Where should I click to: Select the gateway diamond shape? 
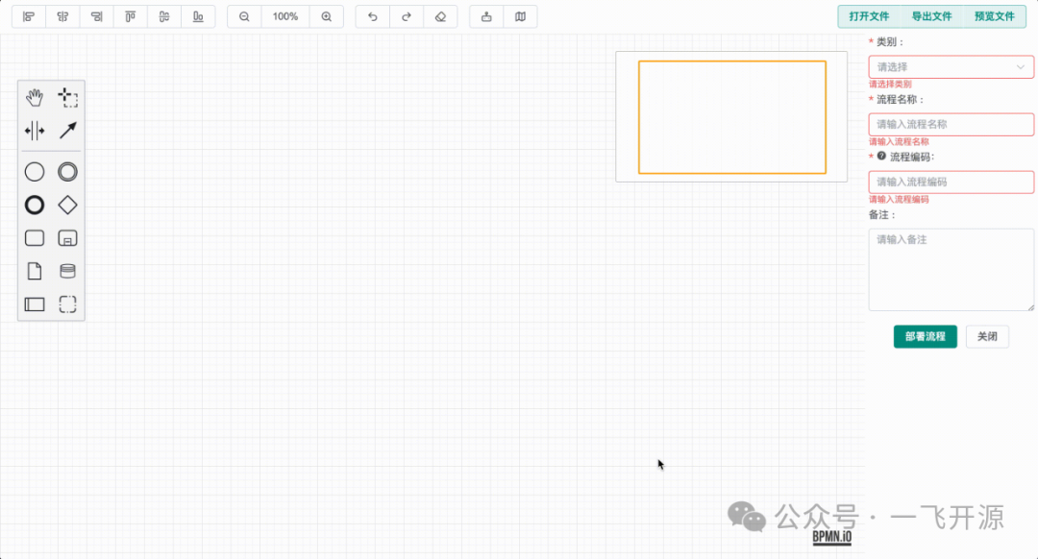pyautogui.click(x=67, y=206)
